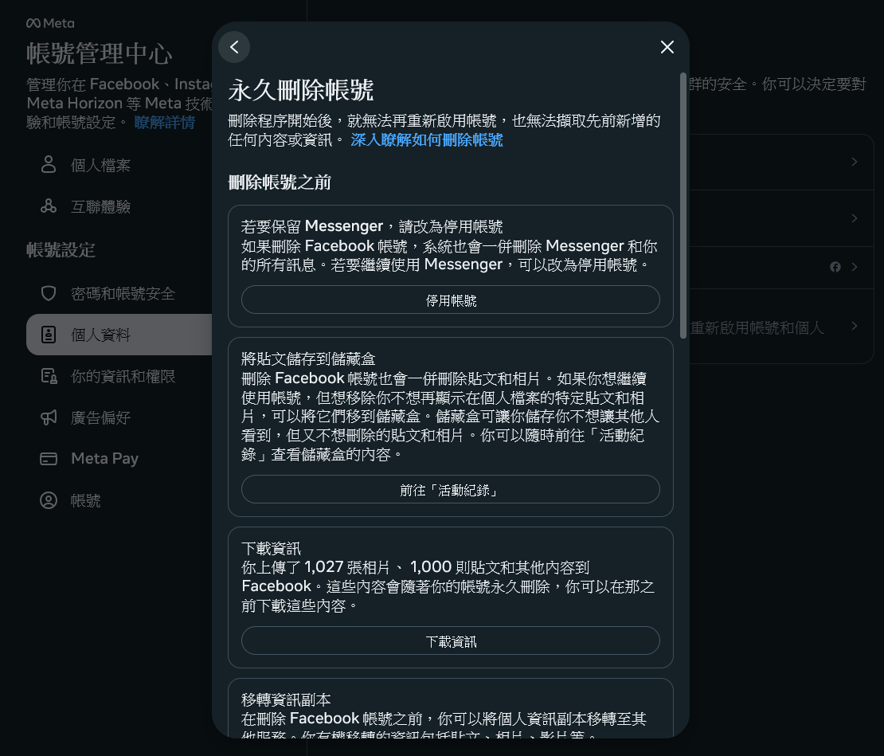Open 帳號 in the sidebar
Screen dimensions: 884x756
119,500
